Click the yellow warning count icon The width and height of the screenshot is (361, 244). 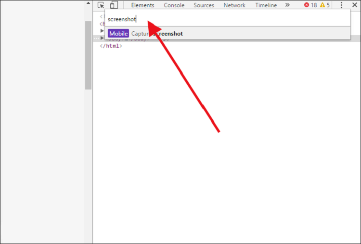click(x=322, y=5)
